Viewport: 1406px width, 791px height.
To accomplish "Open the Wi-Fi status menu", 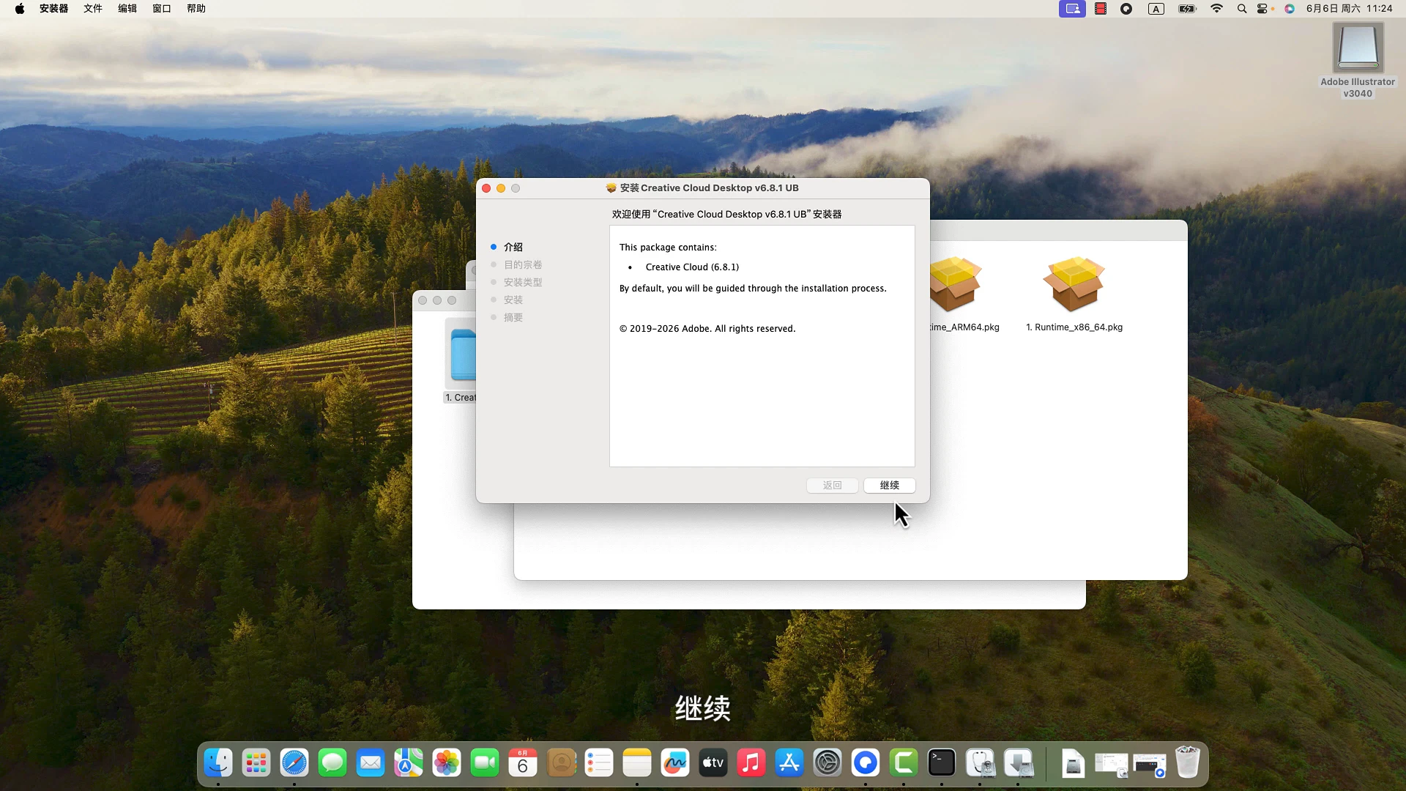I will 1216,9.
